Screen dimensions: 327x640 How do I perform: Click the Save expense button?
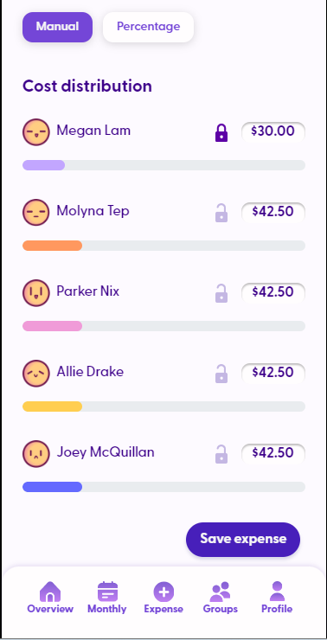(243, 539)
